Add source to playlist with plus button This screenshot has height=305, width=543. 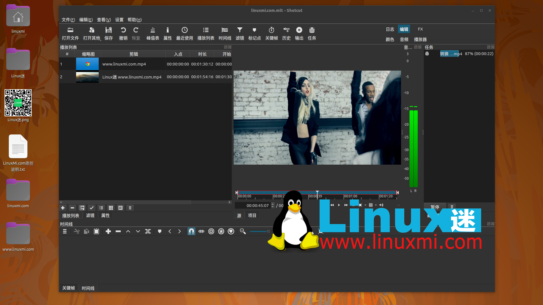point(63,208)
